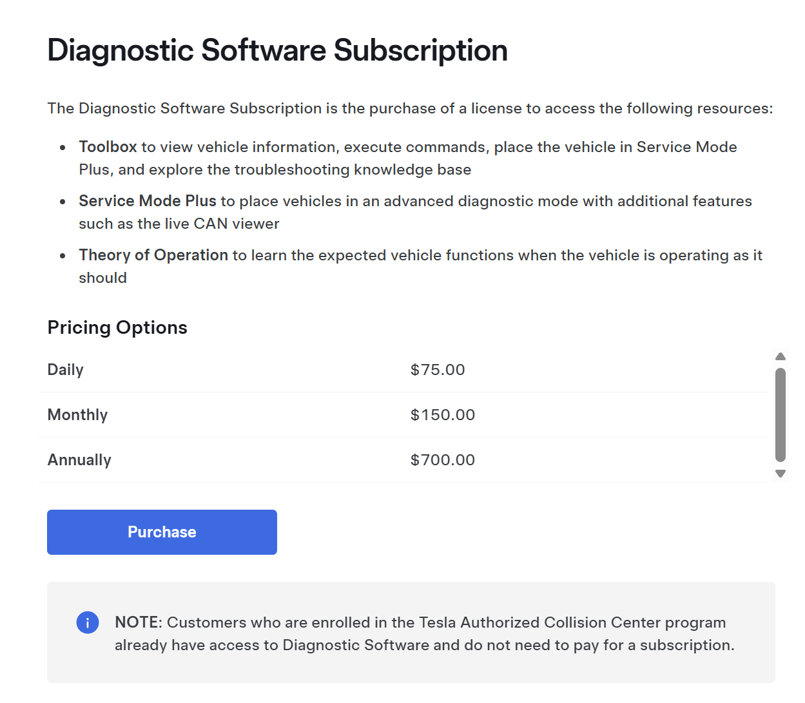Image resolution: width=805 pixels, height=703 pixels.
Task: Click the $700.00 annual price
Action: 443,460
